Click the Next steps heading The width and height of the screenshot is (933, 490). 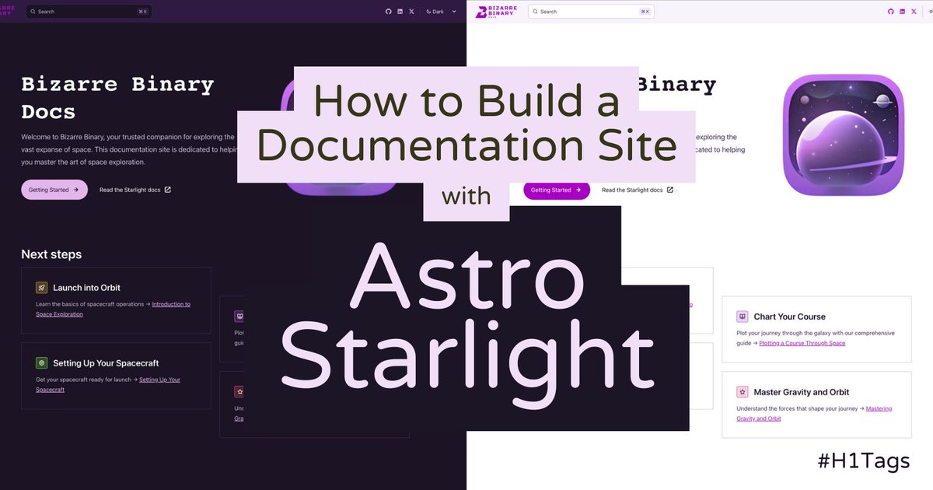coord(51,254)
